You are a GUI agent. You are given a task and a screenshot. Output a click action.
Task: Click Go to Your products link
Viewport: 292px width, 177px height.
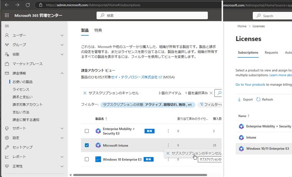pos(250,84)
